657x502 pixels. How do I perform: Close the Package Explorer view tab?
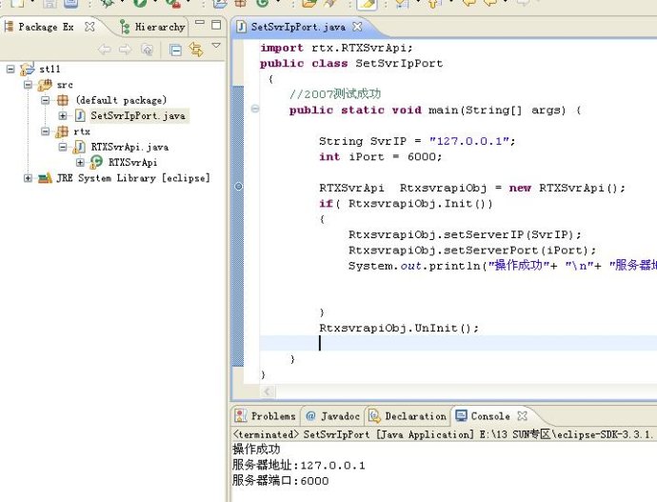[90, 27]
